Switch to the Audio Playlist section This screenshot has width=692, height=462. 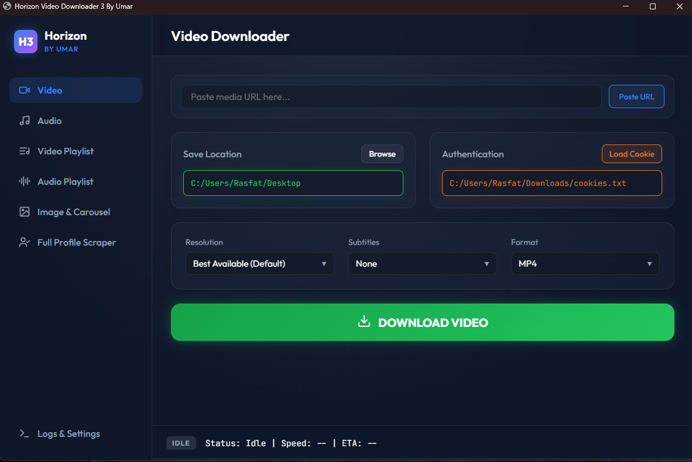[65, 181]
